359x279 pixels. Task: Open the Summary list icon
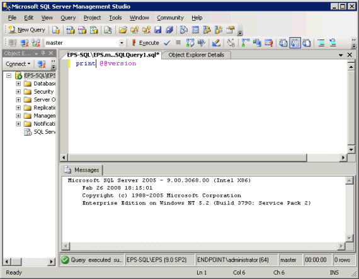pos(195,30)
